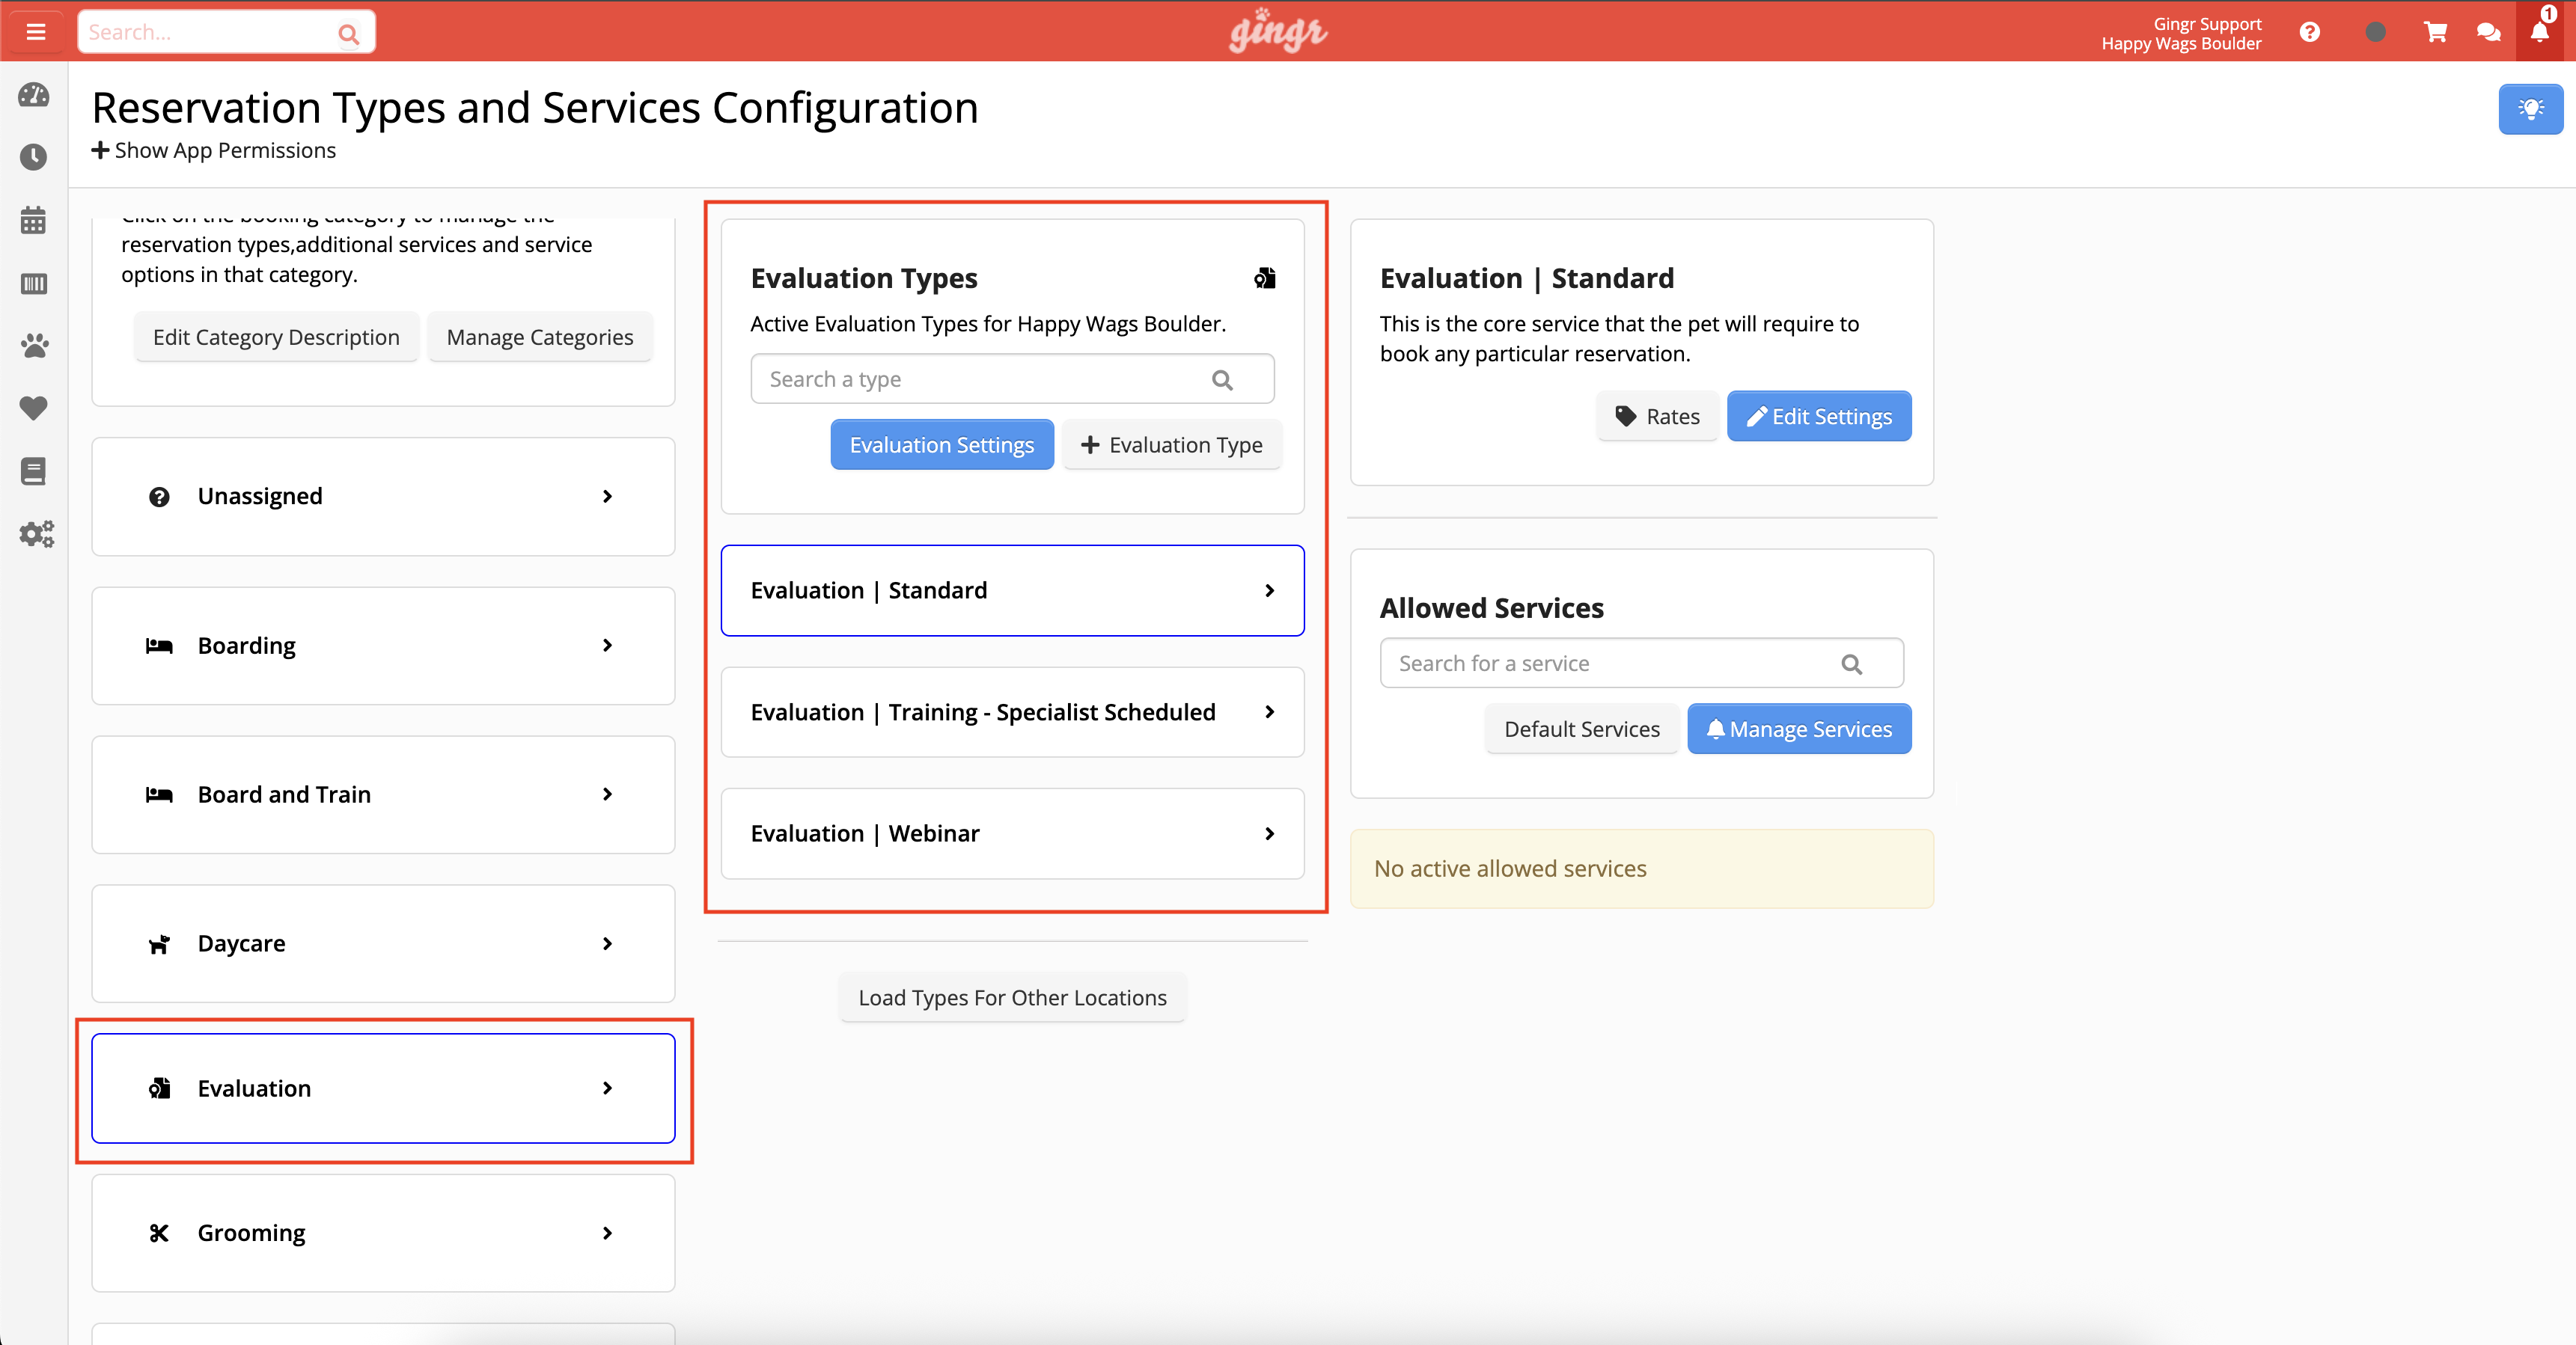Screen dimensions: 2576x1345
Task: Click the scissors icon of Grooming
Action: pyautogui.click(x=159, y=1233)
